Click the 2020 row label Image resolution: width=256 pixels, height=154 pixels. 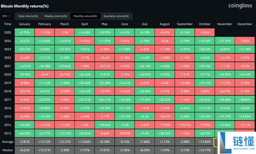coord(7,74)
